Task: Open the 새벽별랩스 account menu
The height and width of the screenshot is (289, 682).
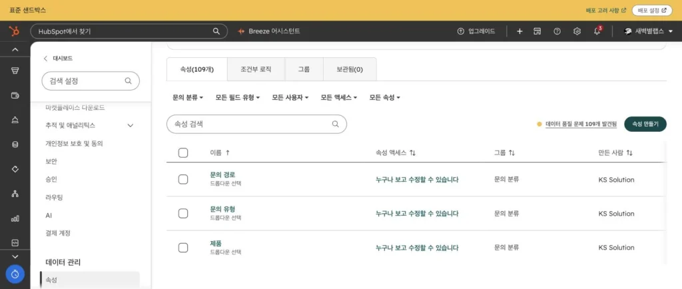Action: [648, 31]
